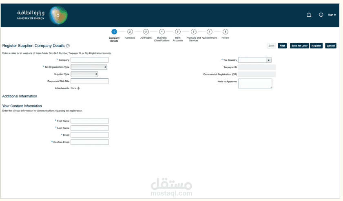Screen dimensions: 343x201
Task: Add an attachment with the plus icon
Action: click(79, 88)
